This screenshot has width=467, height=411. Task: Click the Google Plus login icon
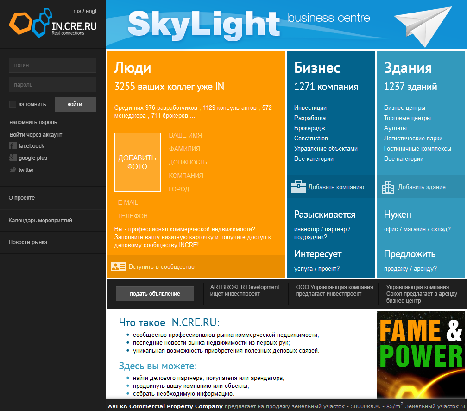13,158
